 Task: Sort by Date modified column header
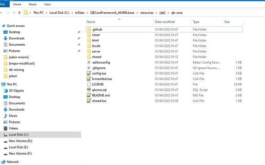[x=165, y=22]
